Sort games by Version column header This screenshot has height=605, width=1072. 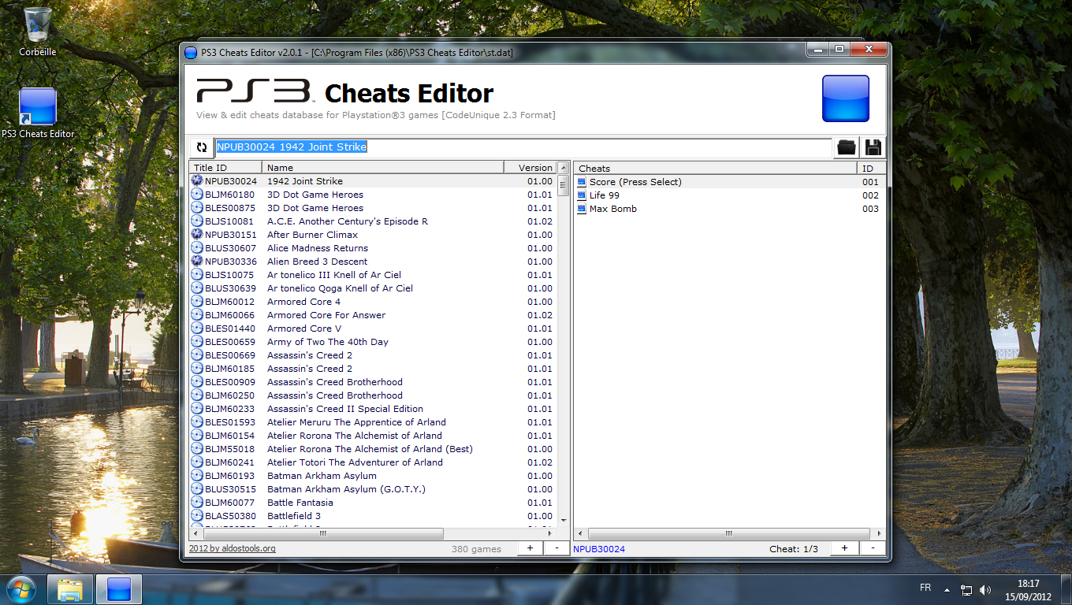(x=530, y=168)
